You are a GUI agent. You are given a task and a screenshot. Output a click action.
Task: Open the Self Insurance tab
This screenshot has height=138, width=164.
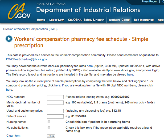point(144,20)
